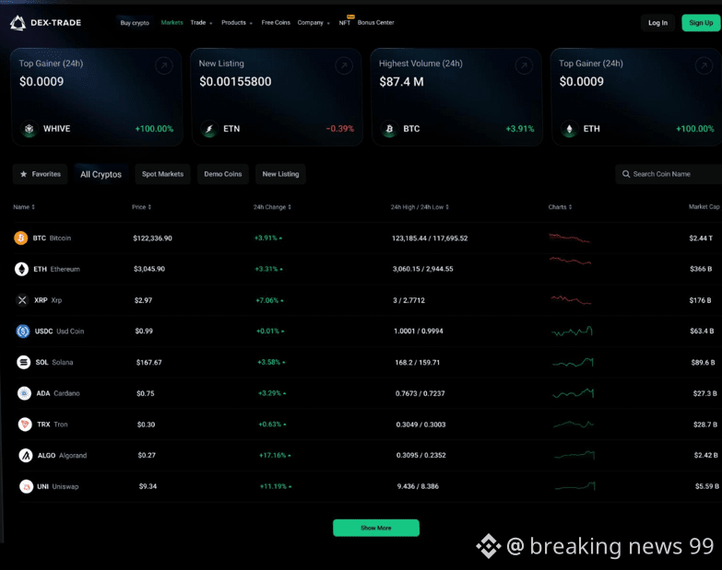Click the search magnifier icon
The height and width of the screenshot is (570, 722).
pyautogui.click(x=626, y=174)
